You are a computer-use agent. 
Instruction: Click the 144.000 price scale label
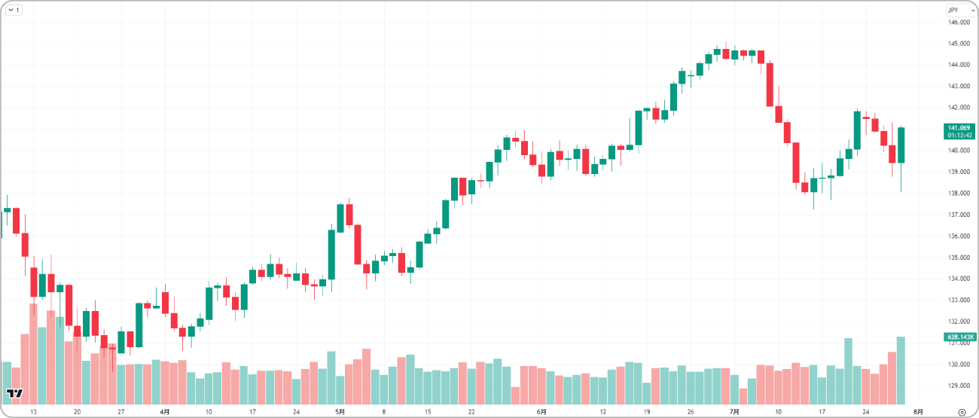click(x=959, y=65)
